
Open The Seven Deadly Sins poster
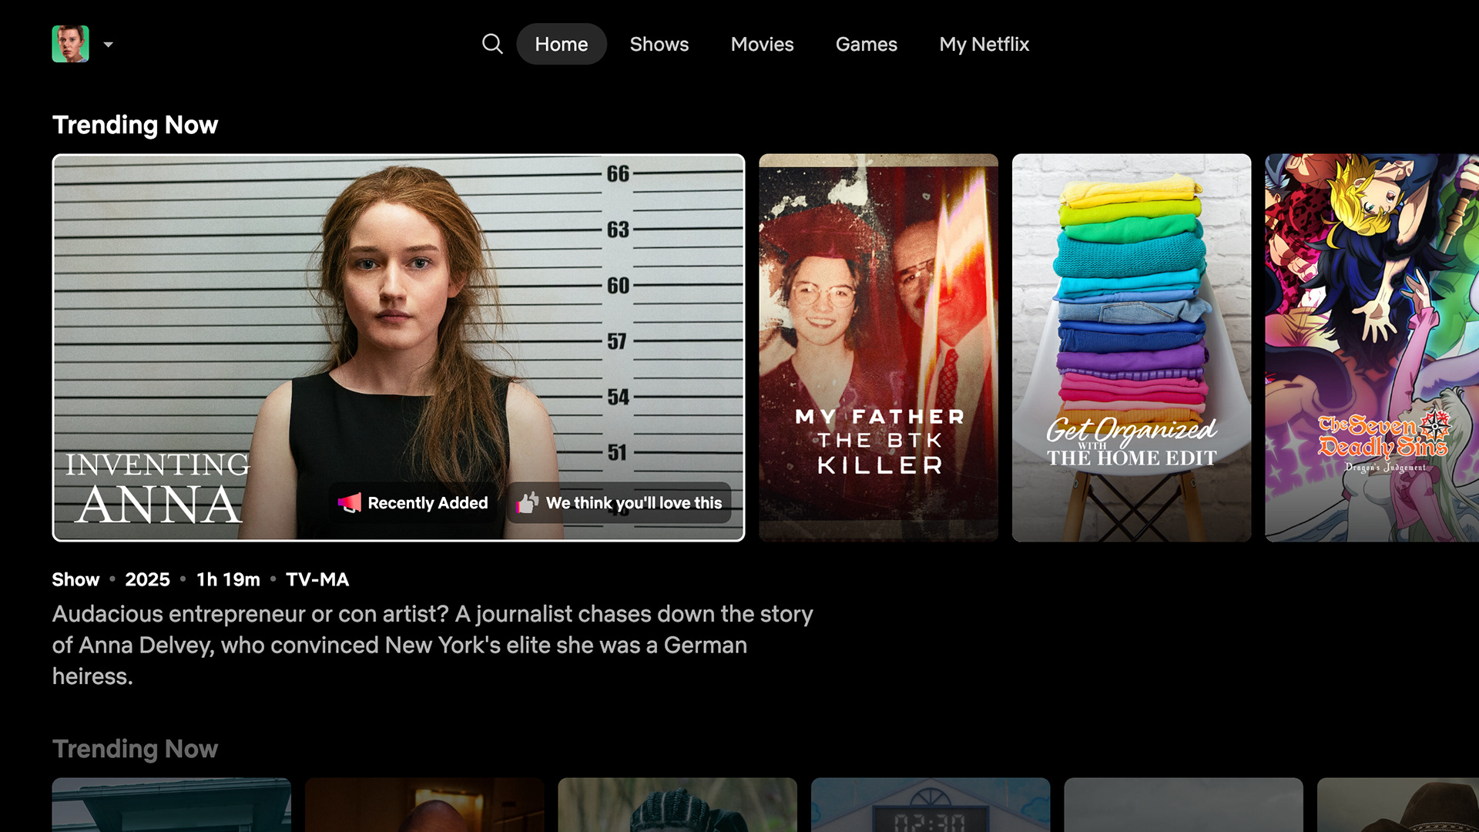pyautogui.click(x=1371, y=347)
